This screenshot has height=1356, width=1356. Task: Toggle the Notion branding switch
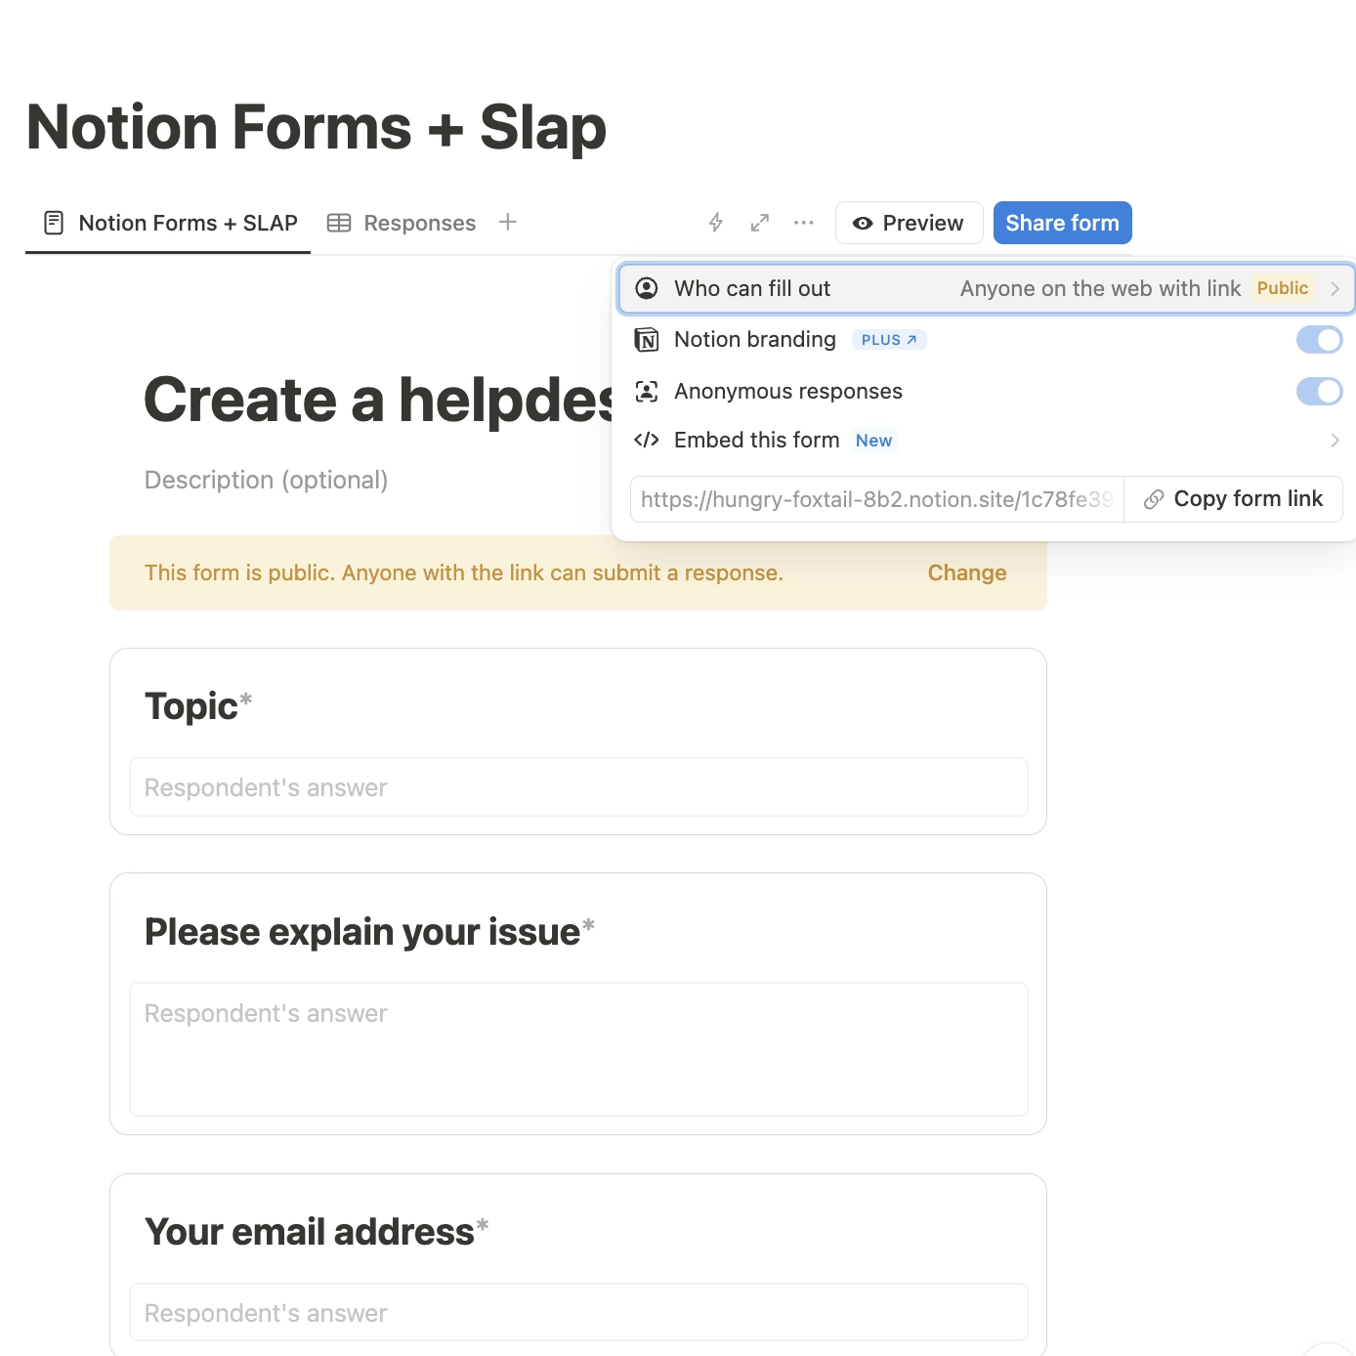click(1319, 340)
